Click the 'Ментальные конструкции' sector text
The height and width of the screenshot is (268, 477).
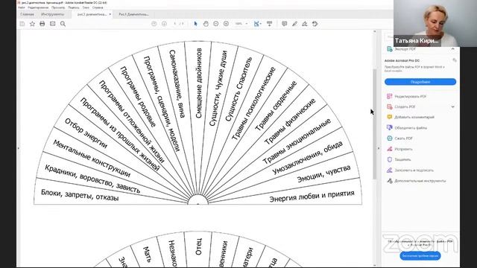pyautogui.click(x=92, y=159)
